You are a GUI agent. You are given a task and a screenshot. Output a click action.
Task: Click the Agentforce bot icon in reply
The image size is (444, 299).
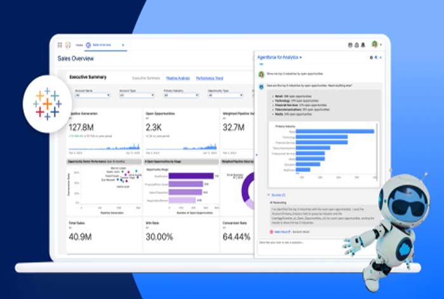click(261, 87)
